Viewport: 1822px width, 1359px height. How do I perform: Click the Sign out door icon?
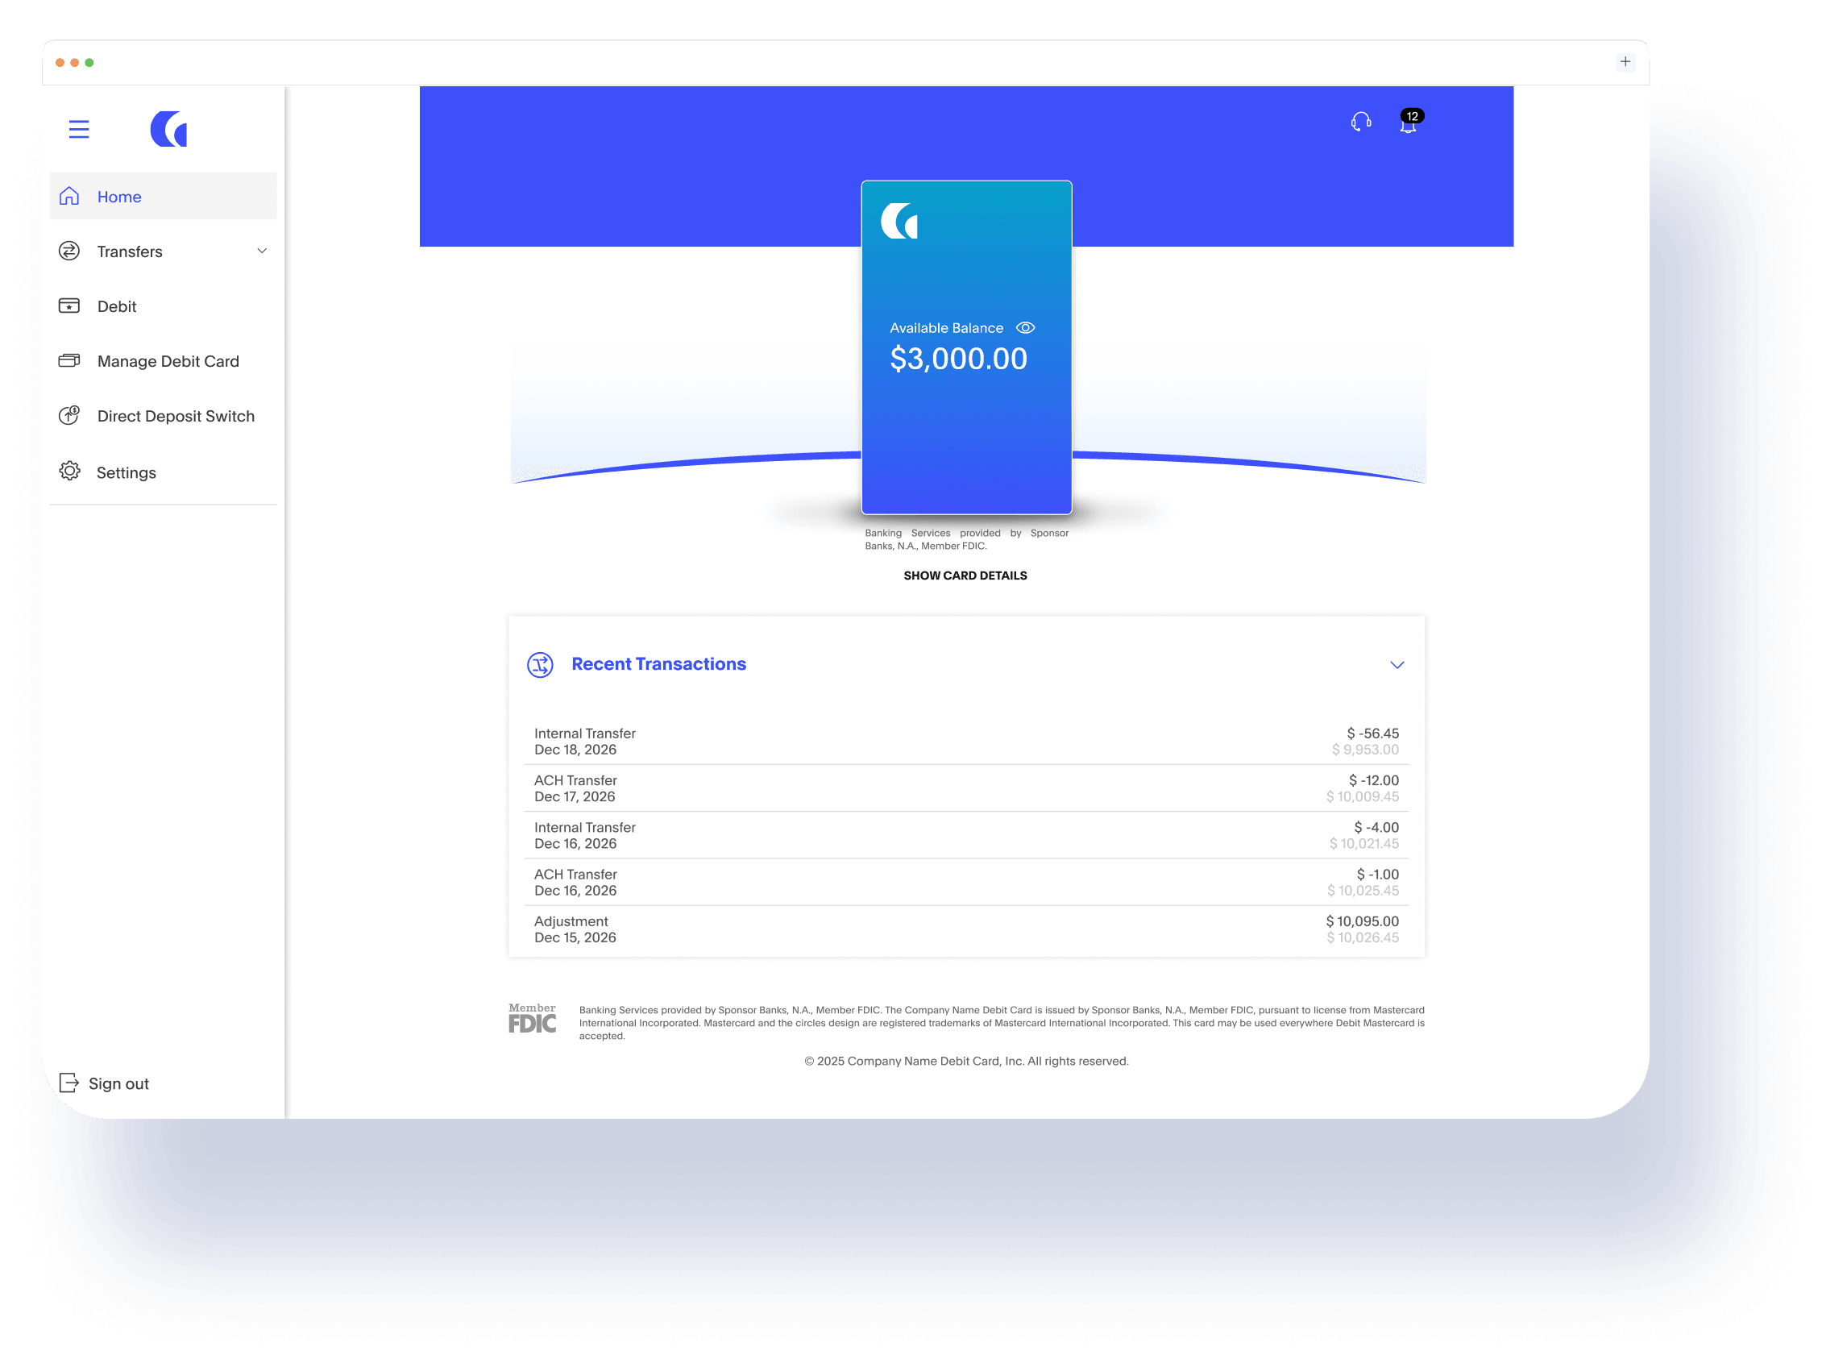[x=69, y=1083]
